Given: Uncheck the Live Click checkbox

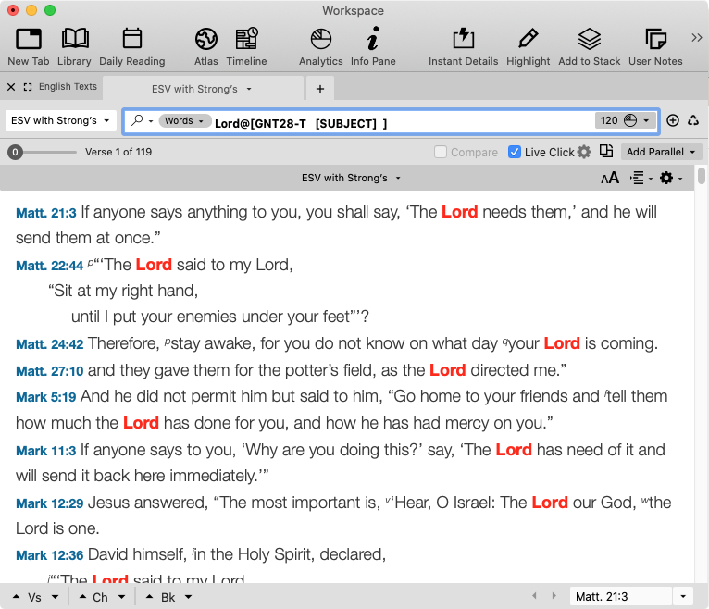Looking at the screenshot, I should click(515, 152).
